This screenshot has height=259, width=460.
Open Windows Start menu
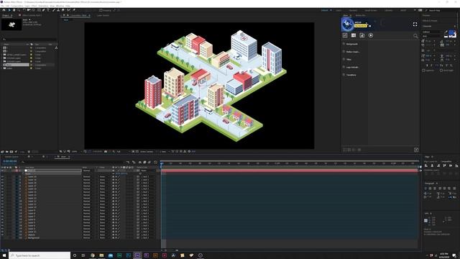click(x=4, y=255)
